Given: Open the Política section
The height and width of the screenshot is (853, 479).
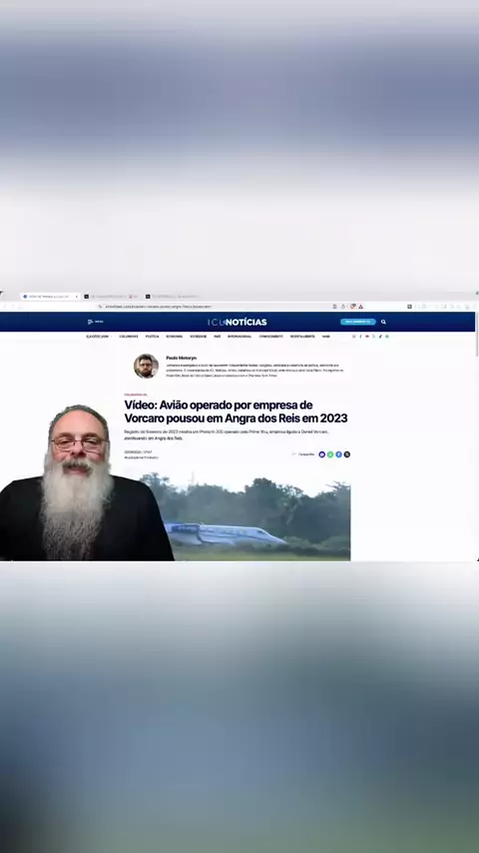Looking at the screenshot, I should pos(153,337).
